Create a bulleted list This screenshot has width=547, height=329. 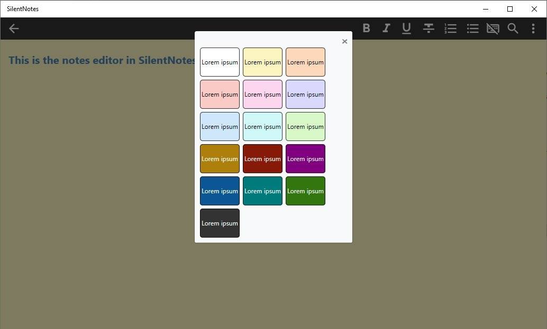pyautogui.click(x=472, y=28)
